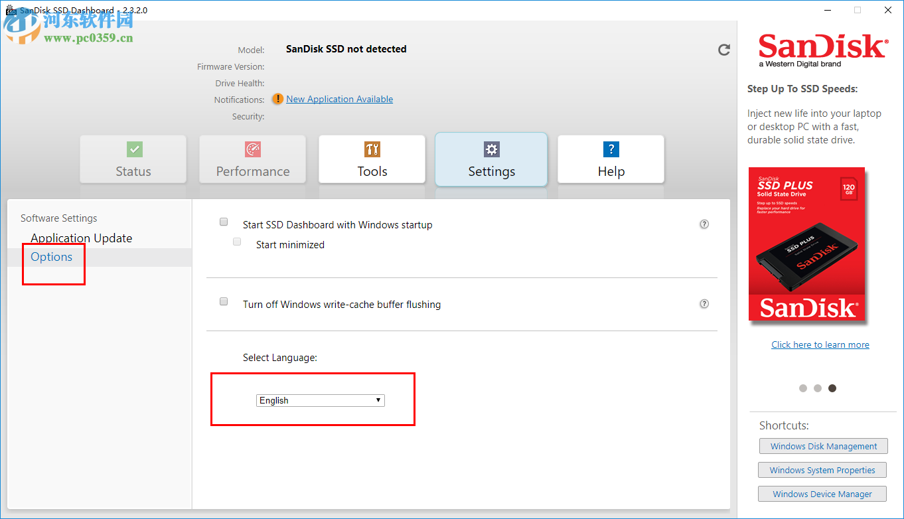Viewport: 904px width, 519px height.
Task: Minimize the SanDisk SSD Dashboard window
Action: (x=828, y=10)
